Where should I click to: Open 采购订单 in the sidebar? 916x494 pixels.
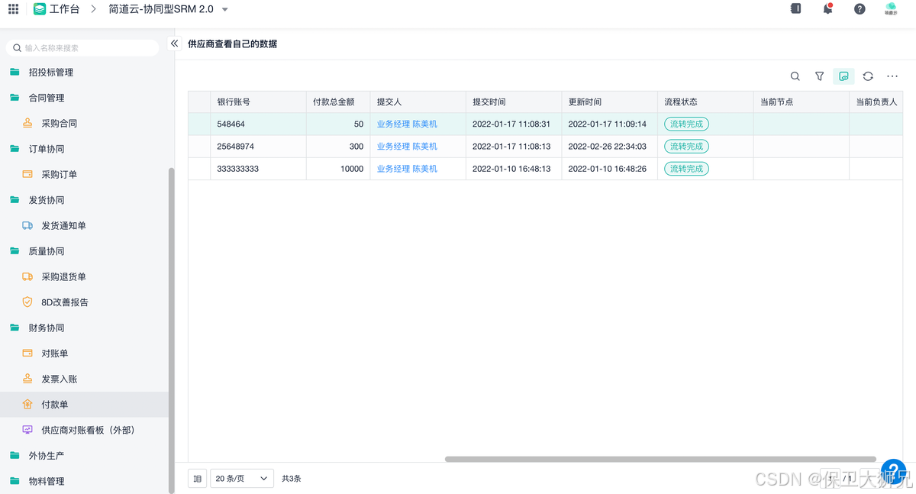(60, 175)
